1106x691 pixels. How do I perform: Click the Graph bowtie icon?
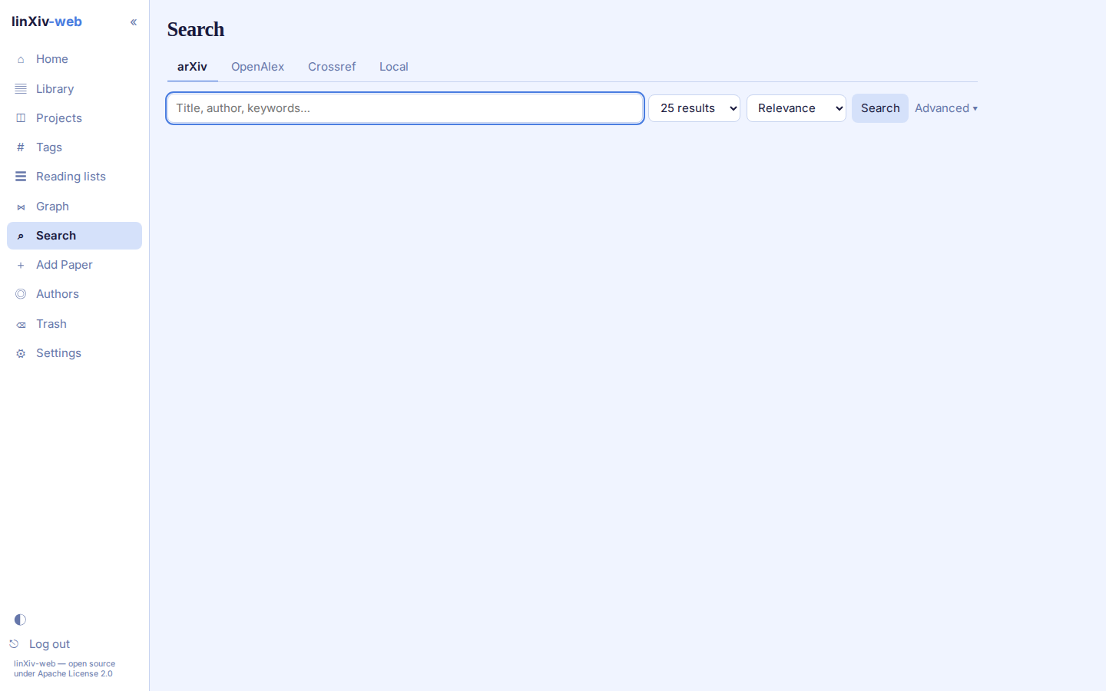tap(21, 207)
